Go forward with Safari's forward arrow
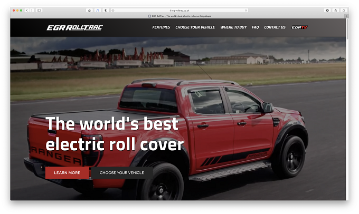Screen dimensions: 359x214 [32, 11]
